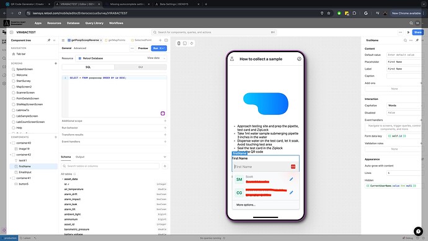The height and width of the screenshot is (241, 428).
Task: Open the release history clock icon
Action: (x=4, y=75)
